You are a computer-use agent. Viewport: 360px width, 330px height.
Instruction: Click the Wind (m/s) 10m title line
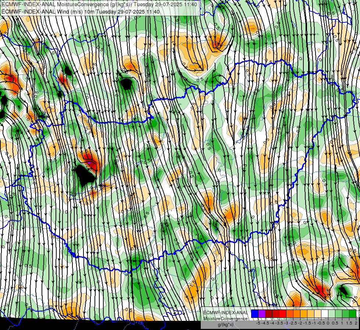pos(81,11)
